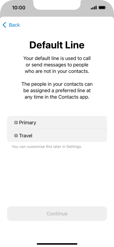Tap the word Primary in the list
This screenshot has width=114, height=247.
[x=28, y=123]
